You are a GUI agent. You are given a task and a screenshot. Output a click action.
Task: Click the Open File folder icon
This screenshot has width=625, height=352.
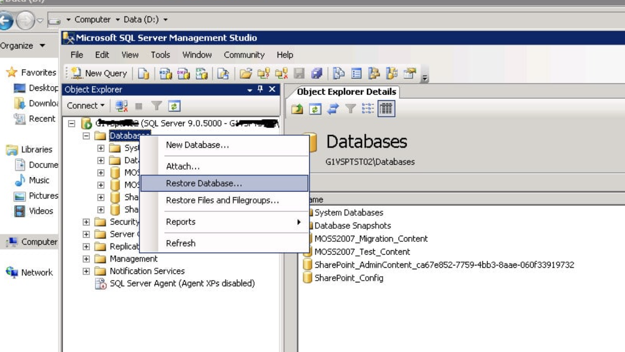pos(245,73)
